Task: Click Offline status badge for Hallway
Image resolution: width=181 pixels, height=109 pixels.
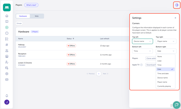Action: (x=71, y=46)
